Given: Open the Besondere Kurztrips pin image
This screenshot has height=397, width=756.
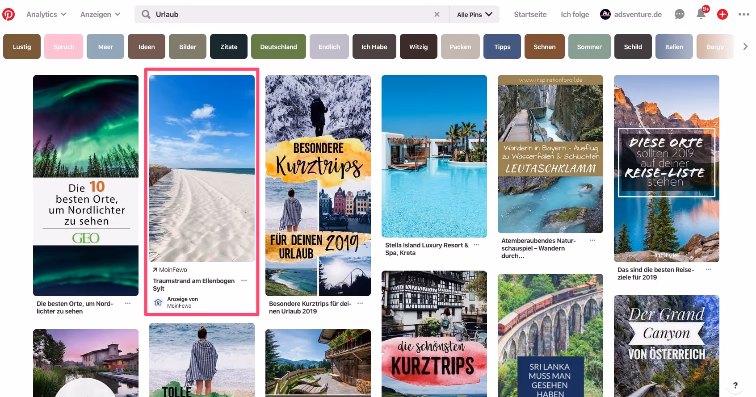Looking at the screenshot, I should [x=318, y=185].
